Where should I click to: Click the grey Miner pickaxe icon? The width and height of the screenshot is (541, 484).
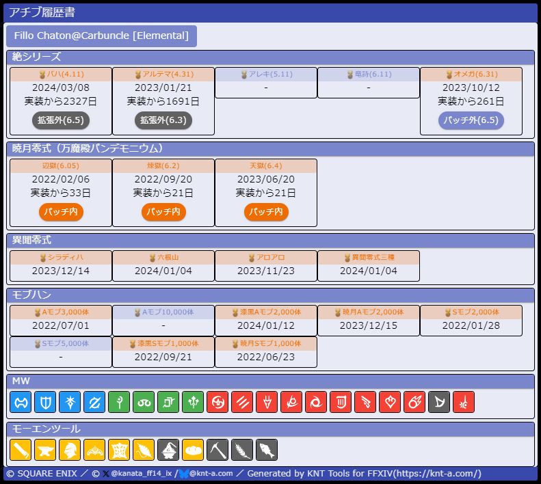tap(217, 450)
